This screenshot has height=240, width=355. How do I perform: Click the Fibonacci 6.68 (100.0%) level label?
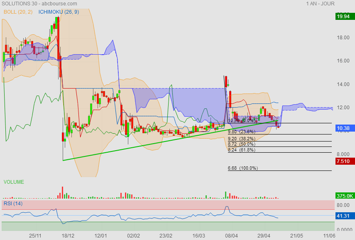pyautogui.click(x=243, y=168)
